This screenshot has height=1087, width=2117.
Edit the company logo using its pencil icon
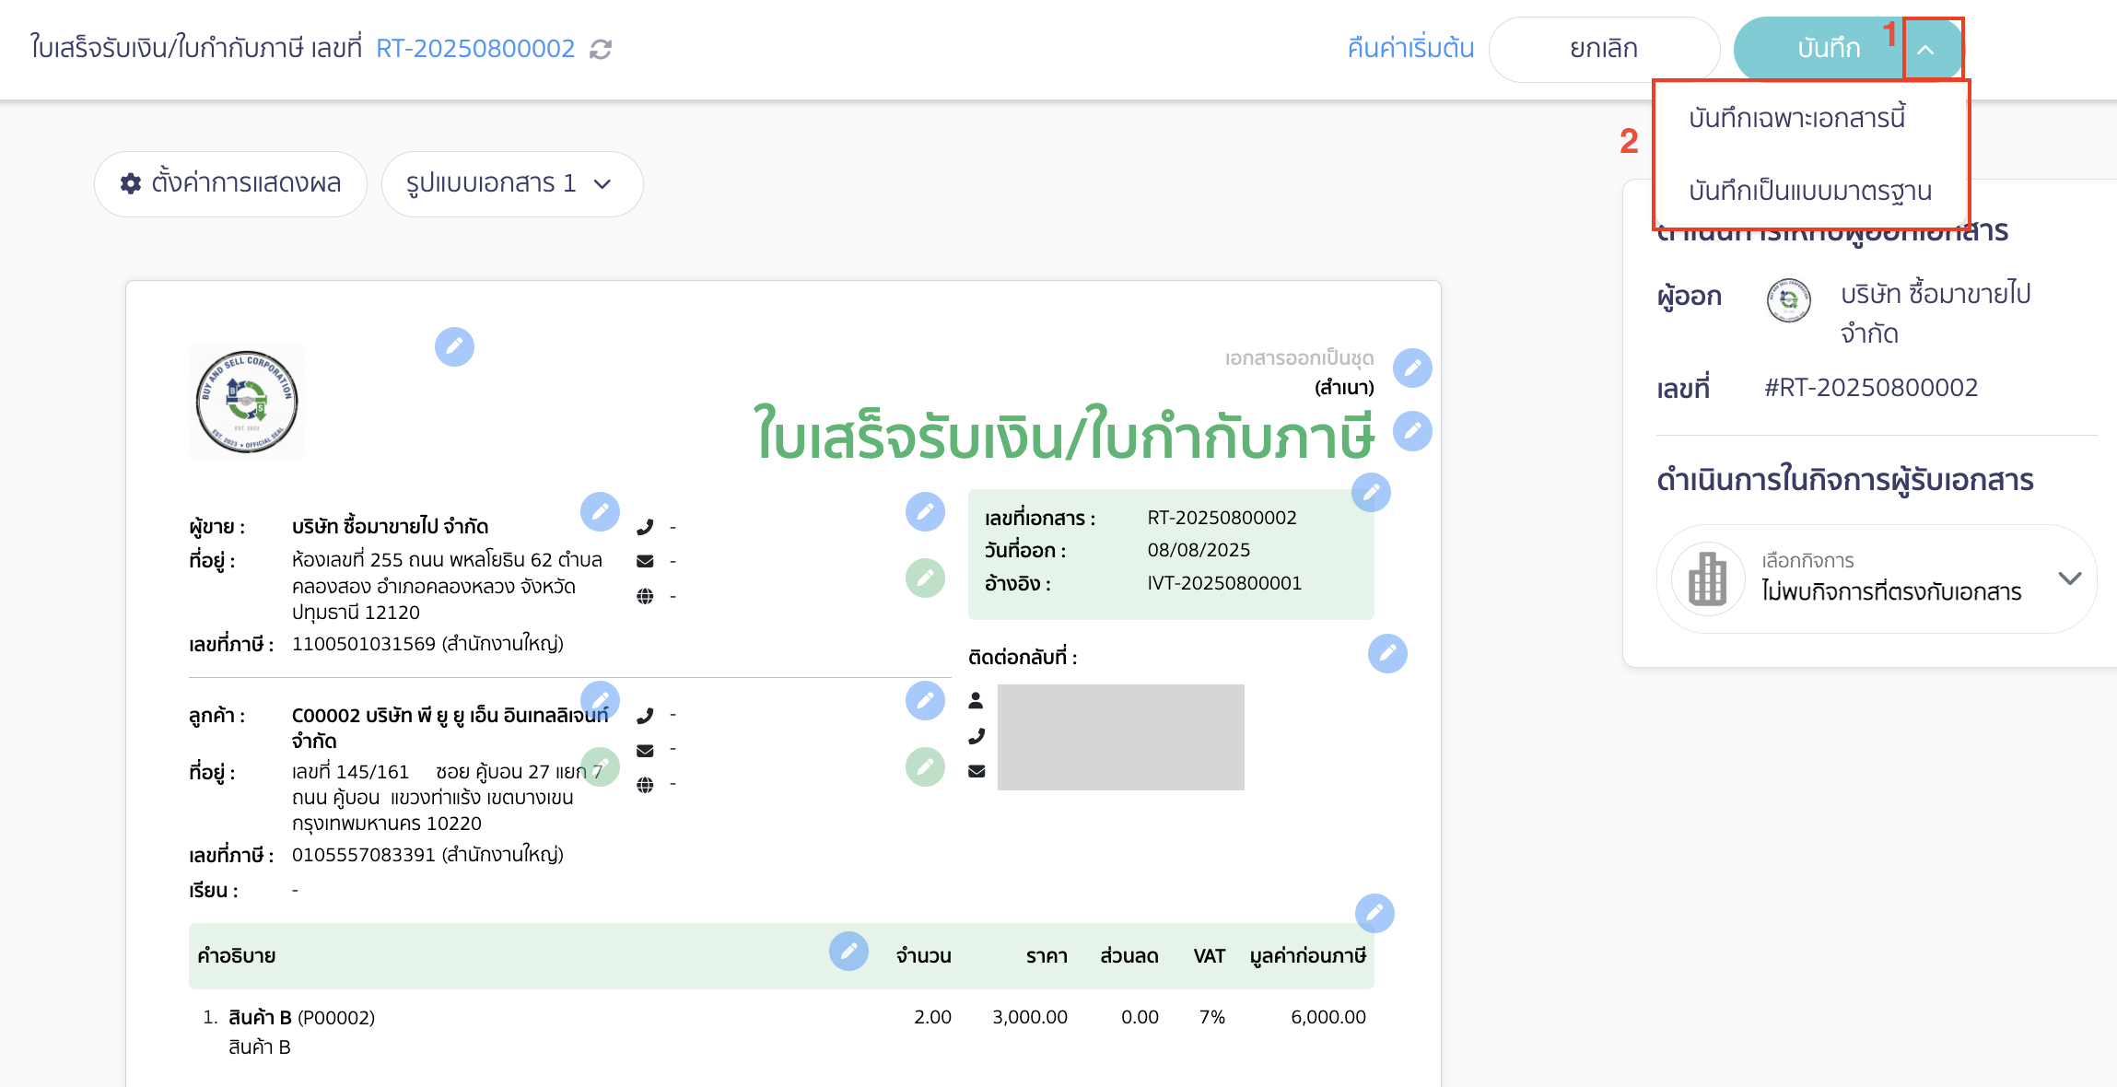click(x=454, y=347)
